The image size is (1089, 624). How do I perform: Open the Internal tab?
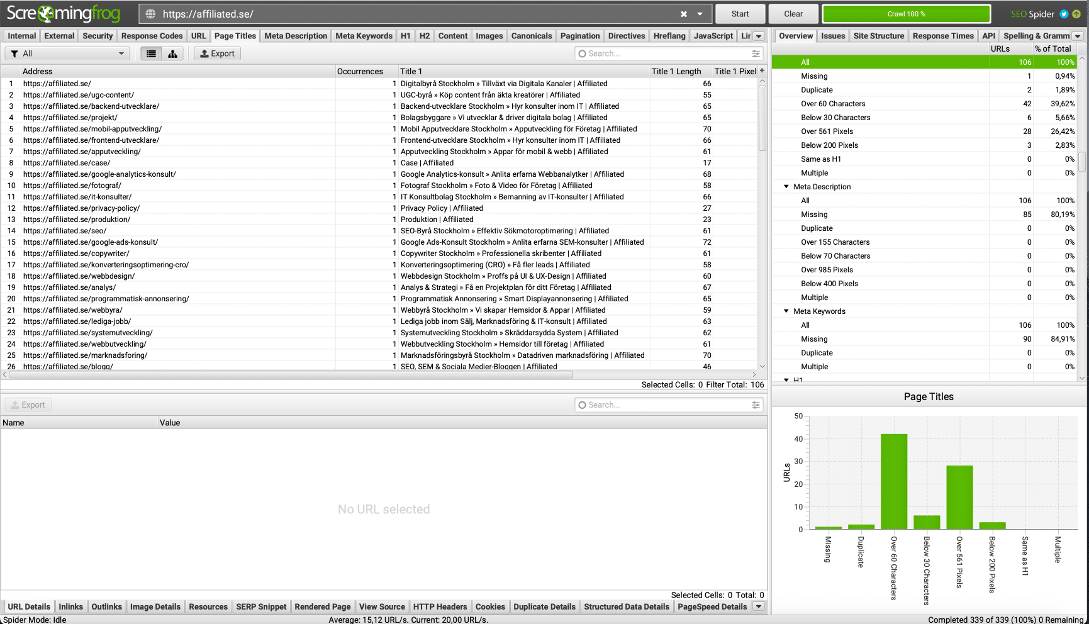point(22,36)
